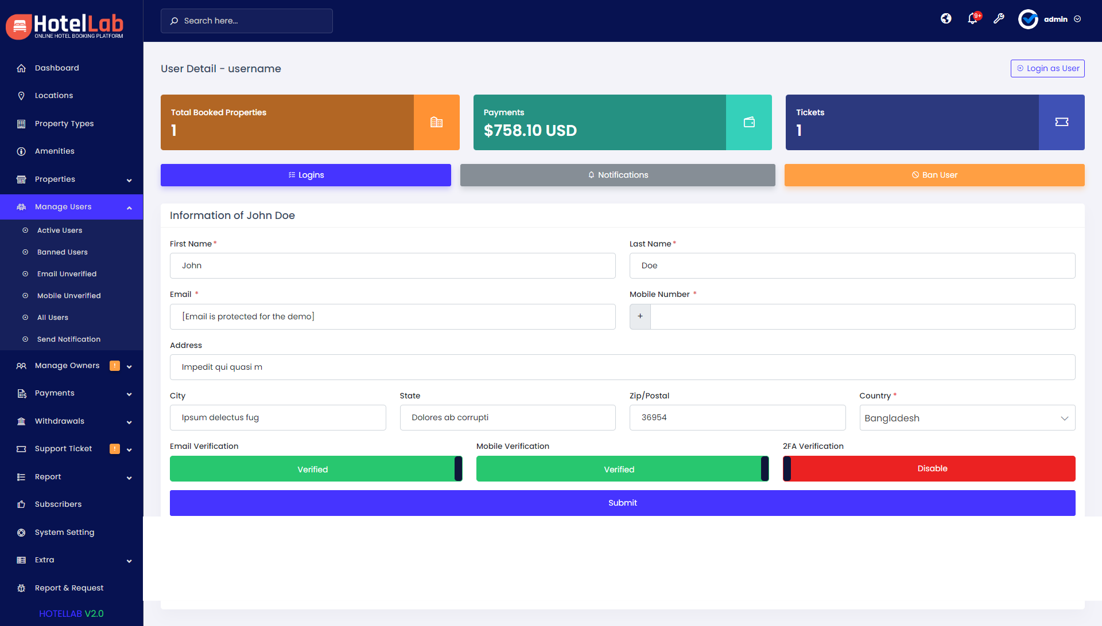Click the Search here input field
This screenshot has height=626, width=1102.
(247, 21)
